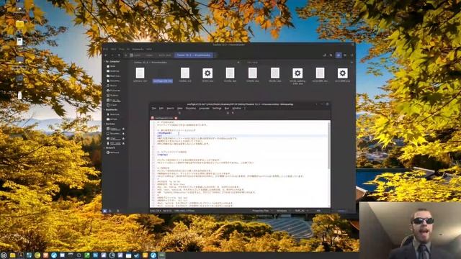Collapse the Bookmarks sidebar section
The height and width of the screenshot is (259, 461).
click(x=104, y=109)
